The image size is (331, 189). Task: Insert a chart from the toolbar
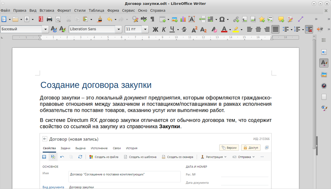[183, 19]
